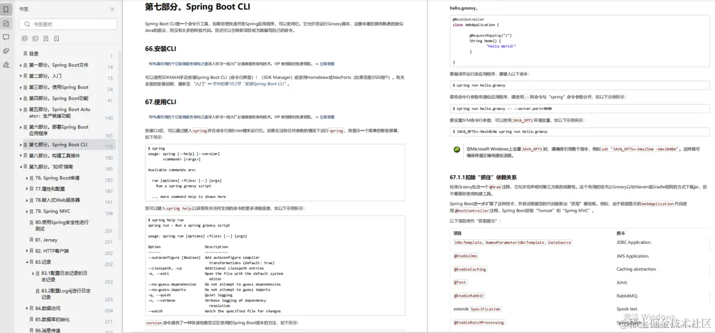The image size is (715, 333).
Task: Click 立即查看 link under 67.使用CLI
Action: click(327, 116)
